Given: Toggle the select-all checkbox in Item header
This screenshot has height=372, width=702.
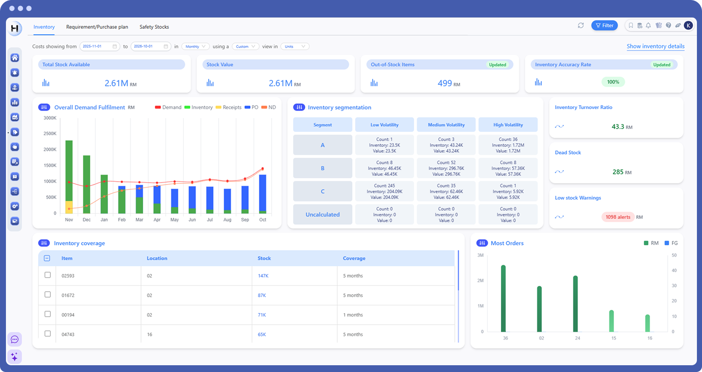Looking at the screenshot, I should pyautogui.click(x=47, y=258).
